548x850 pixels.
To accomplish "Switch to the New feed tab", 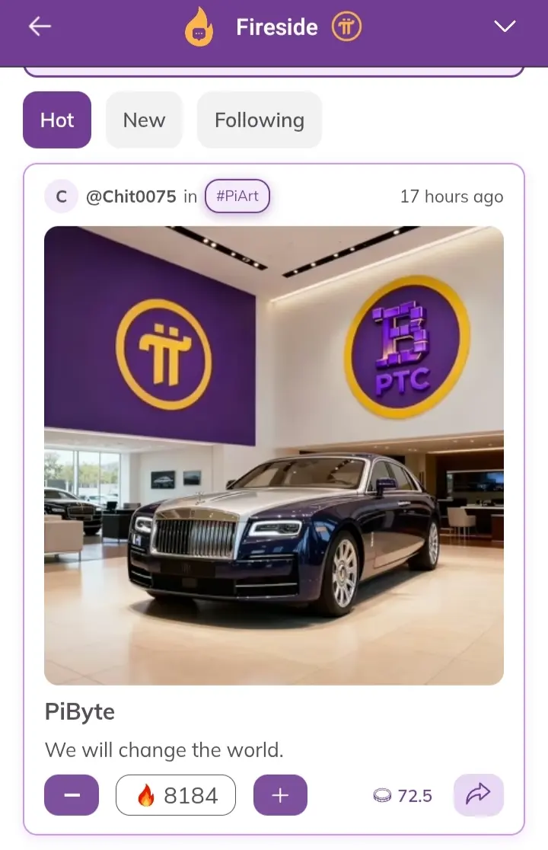I will [x=144, y=120].
